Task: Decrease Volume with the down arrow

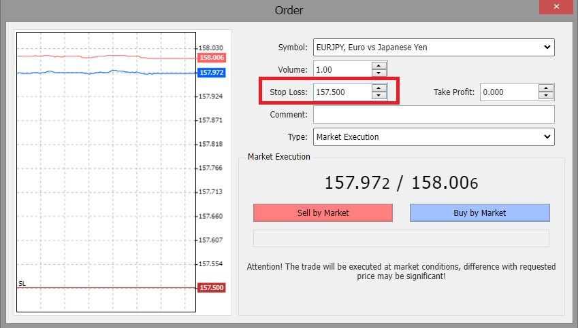Action: [379, 73]
